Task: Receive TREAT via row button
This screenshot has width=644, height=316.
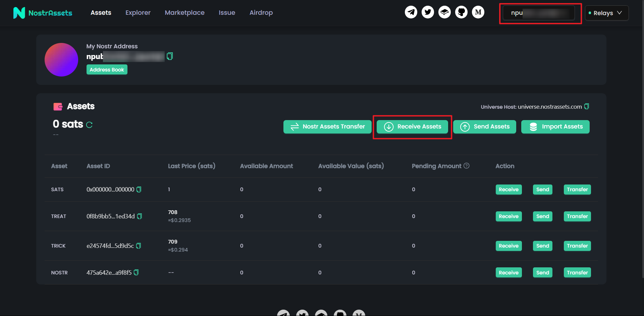Action: click(508, 216)
